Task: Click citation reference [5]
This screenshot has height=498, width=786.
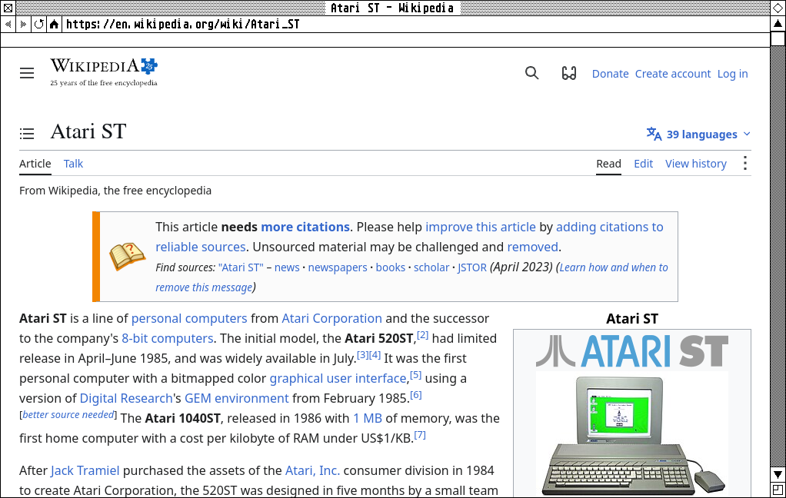Action: (x=415, y=375)
